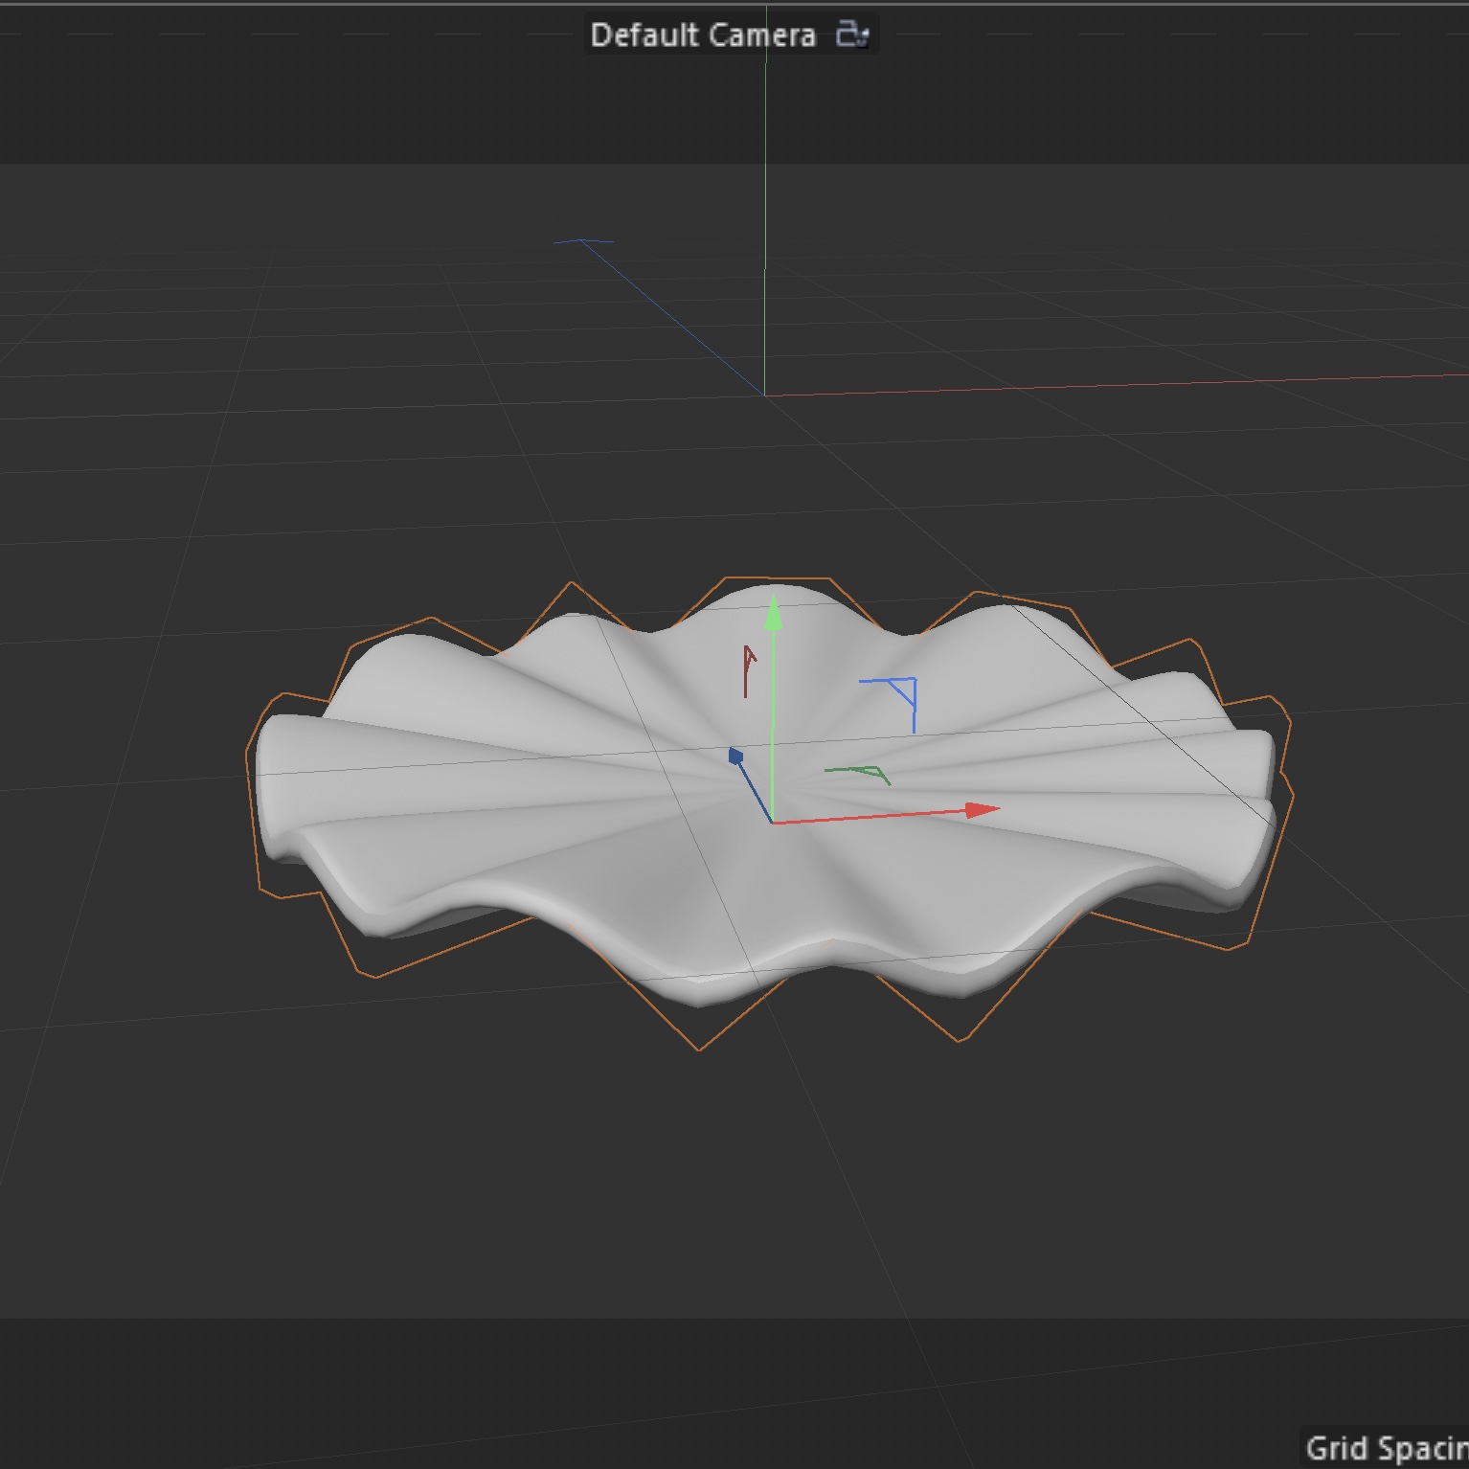Image resolution: width=1469 pixels, height=1469 pixels.
Task: Click the green Y-axis shaft of gizmo
Action: (773, 718)
